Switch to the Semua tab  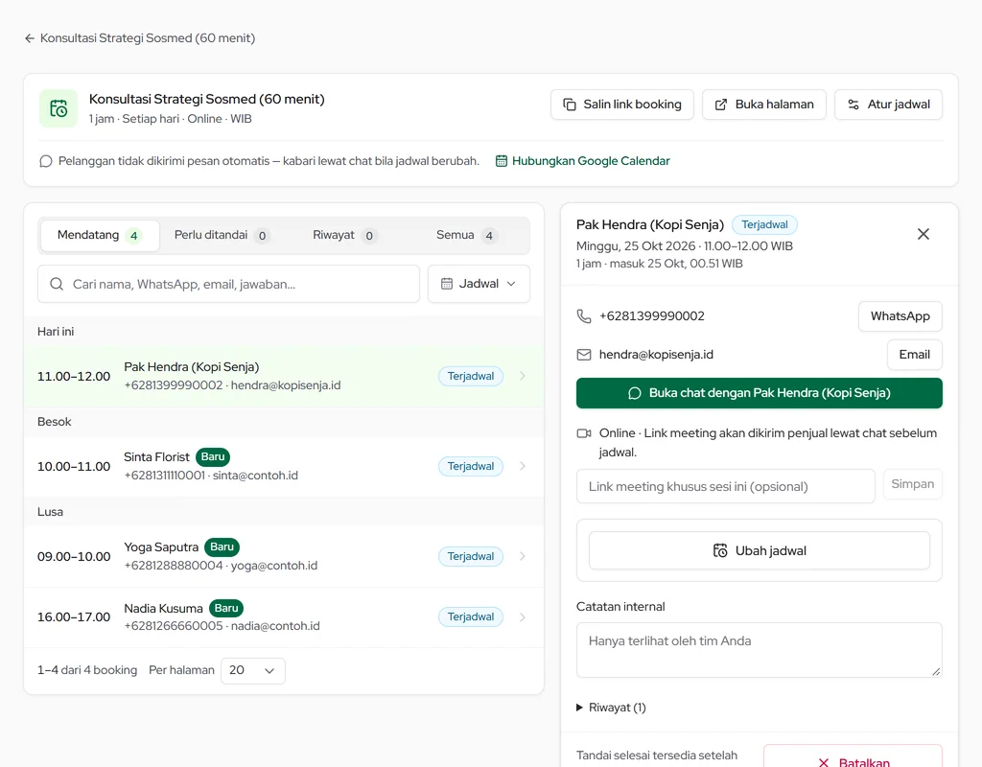click(x=467, y=236)
